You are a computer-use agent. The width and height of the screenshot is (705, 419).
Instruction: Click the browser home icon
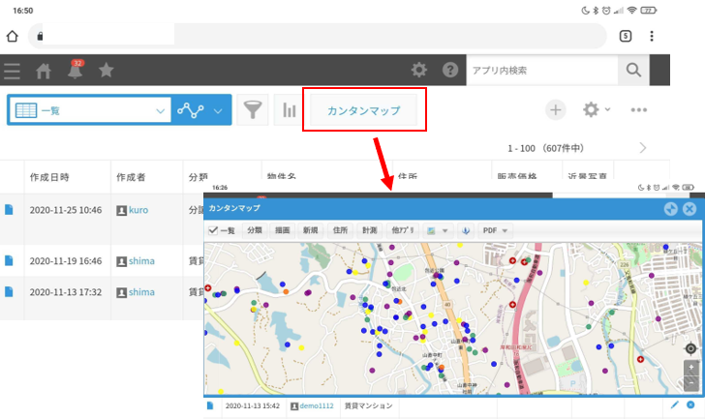(x=13, y=36)
